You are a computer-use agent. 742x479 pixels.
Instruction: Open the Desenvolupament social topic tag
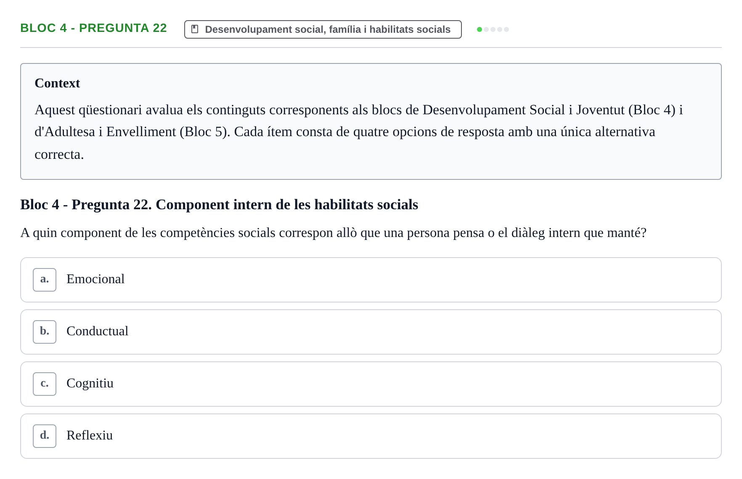pyautogui.click(x=323, y=29)
